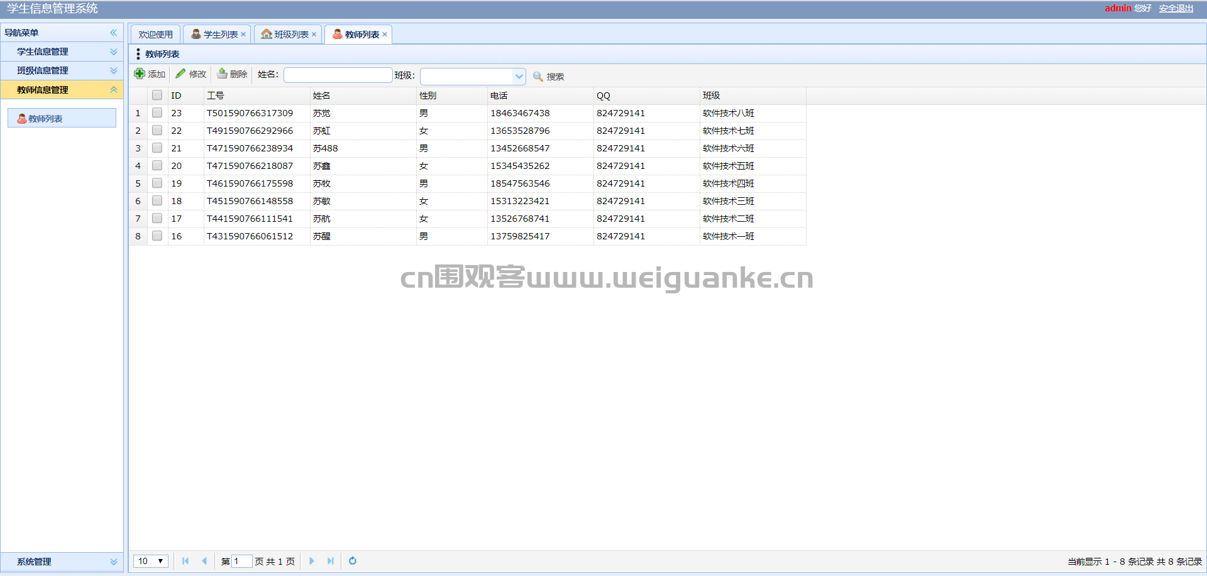Switch to the 学生列表 tab
This screenshot has height=576, width=1207.
coord(217,35)
